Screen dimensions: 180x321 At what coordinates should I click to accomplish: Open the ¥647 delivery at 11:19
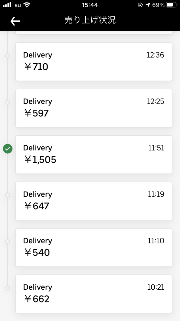(94, 201)
